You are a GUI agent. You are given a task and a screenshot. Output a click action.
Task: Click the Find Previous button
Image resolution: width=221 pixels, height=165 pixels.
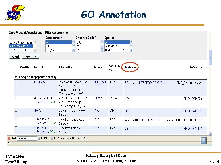(57, 138)
